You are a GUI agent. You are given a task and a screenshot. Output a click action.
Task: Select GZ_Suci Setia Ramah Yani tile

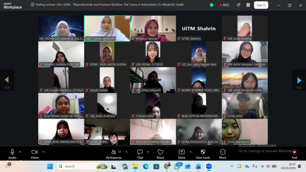click(199, 54)
